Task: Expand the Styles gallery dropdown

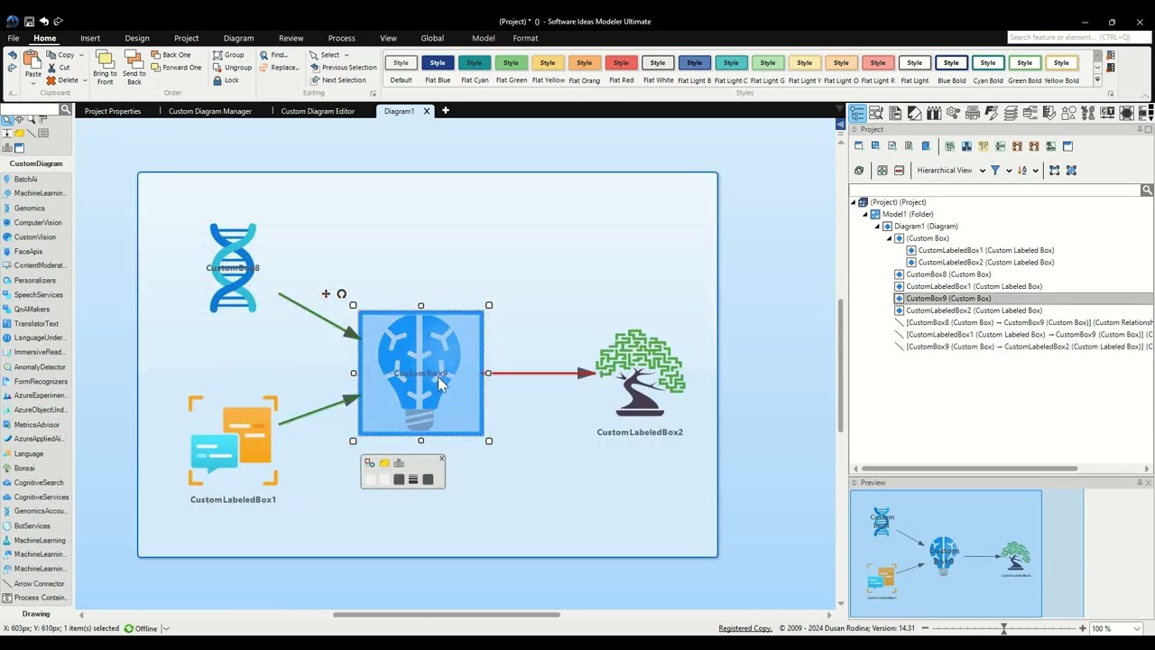Action: click(x=1098, y=80)
